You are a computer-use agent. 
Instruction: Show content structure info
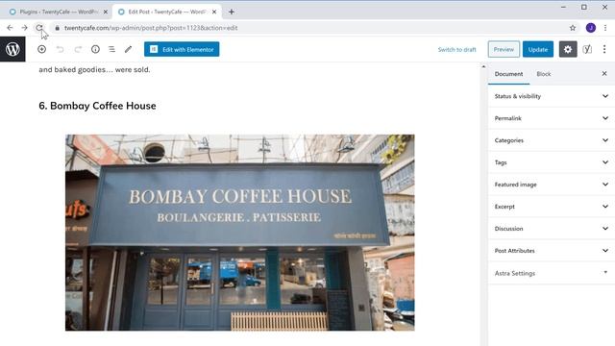pos(95,49)
